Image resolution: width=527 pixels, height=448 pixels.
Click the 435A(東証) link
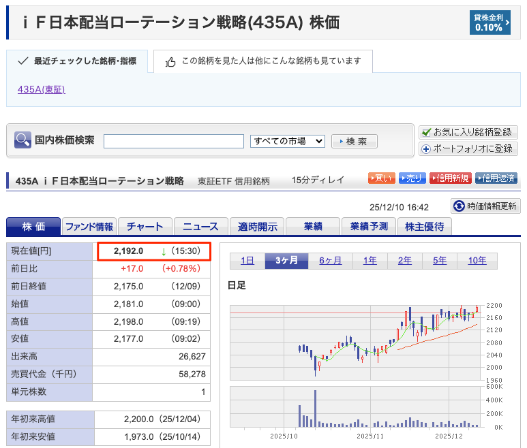[x=42, y=89]
